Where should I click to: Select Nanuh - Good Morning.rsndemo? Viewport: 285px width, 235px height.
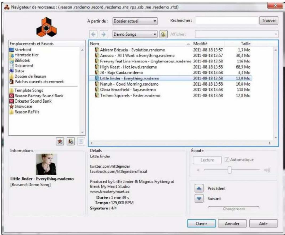point(129,84)
